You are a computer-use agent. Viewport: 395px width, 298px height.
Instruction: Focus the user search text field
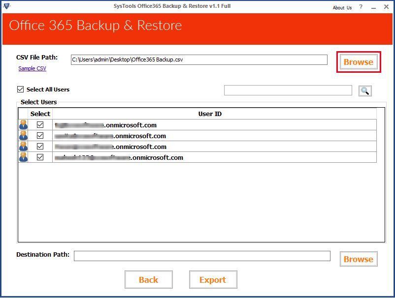click(288, 90)
